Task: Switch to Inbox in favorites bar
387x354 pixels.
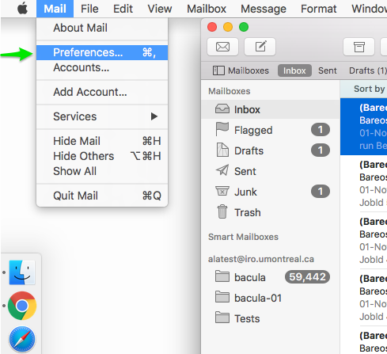Action: (294, 70)
